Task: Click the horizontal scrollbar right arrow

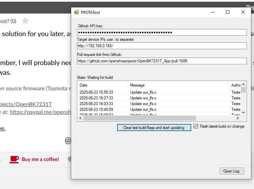Action: point(237,118)
